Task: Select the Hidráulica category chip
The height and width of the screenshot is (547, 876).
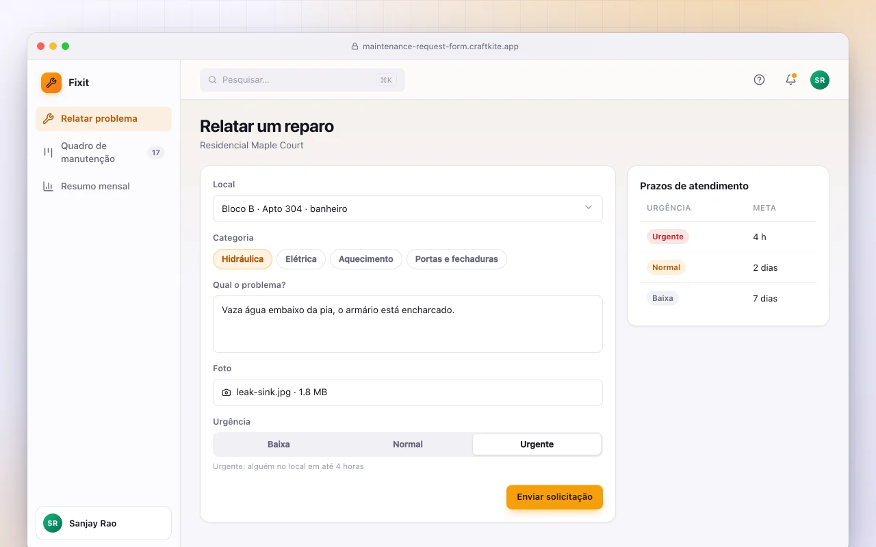Action: (x=242, y=259)
